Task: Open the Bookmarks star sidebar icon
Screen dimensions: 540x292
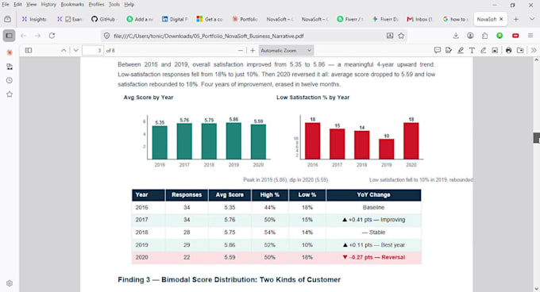Action: click(10, 94)
